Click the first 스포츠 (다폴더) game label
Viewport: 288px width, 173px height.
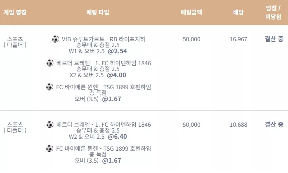(15, 42)
